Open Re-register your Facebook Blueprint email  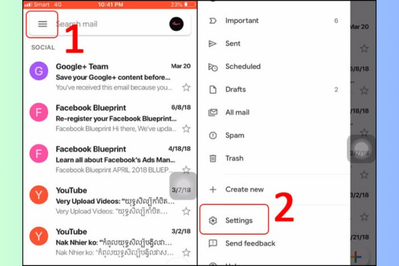pos(110,118)
